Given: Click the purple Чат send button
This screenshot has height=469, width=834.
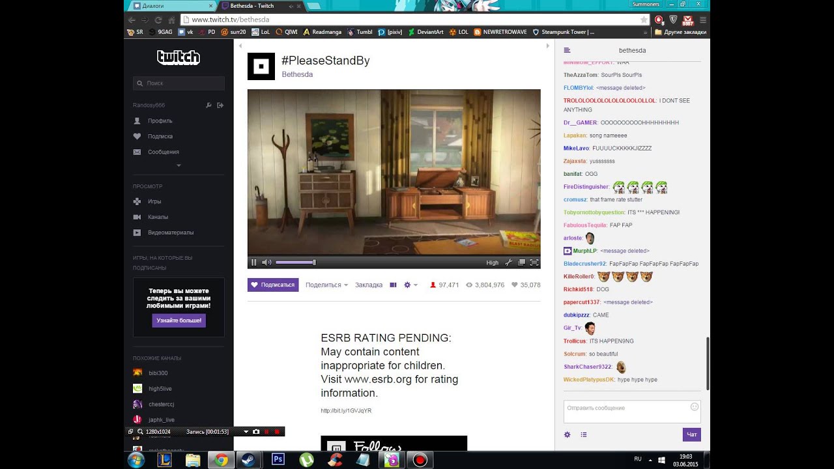Looking at the screenshot, I should point(692,434).
